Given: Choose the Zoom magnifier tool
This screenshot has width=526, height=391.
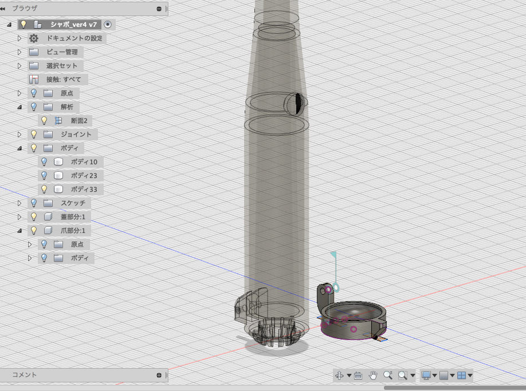Looking at the screenshot, I should [388, 375].
